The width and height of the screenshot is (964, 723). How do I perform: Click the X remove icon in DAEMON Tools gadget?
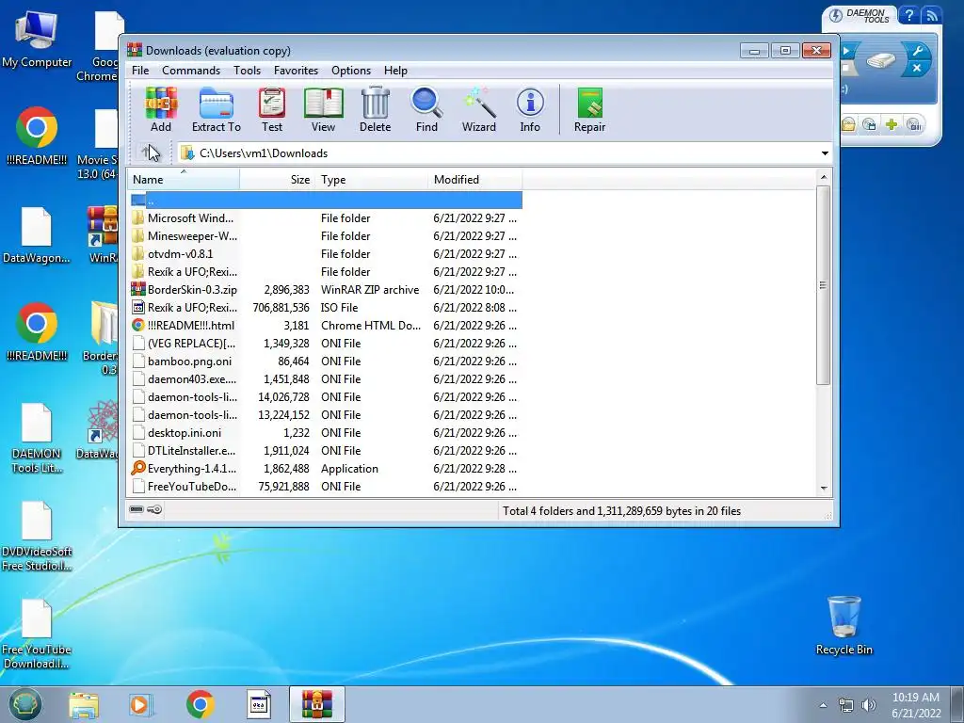[x=917, y=68]
